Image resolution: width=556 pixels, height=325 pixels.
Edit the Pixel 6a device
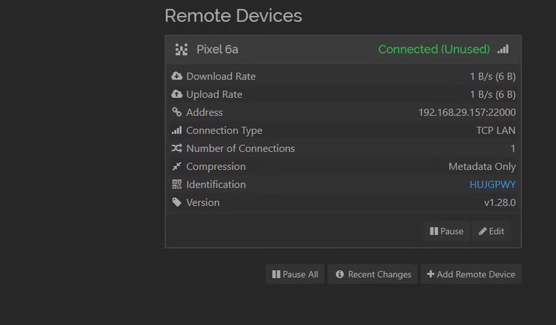tap(491, 231)
